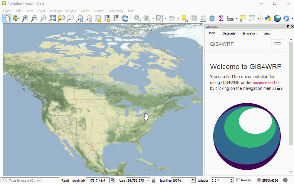The width and height of the screenshot is (294, 184).
Task: Click the GIS4WRF brand title link
Action: point(222,44)
